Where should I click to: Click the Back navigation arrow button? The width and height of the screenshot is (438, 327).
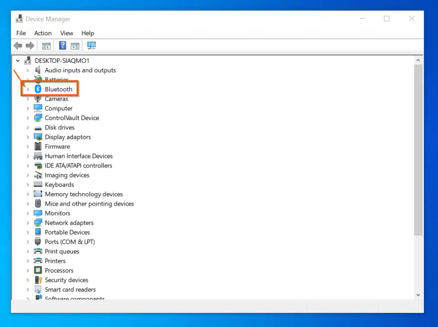coord(18,45)
